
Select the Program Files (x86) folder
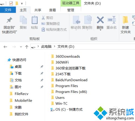(x=69, y=92)
